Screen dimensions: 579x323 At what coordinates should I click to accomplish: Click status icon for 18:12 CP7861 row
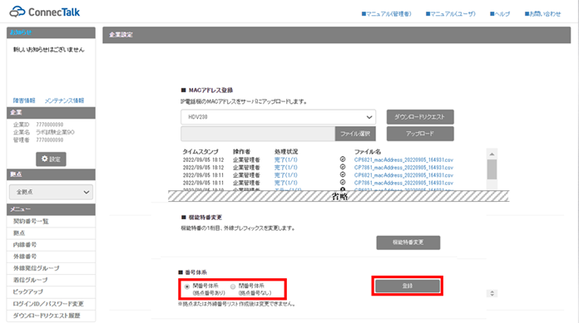tap(343, 167)
